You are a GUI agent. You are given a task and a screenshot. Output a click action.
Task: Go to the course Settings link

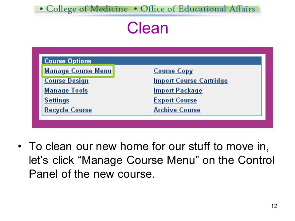coord(57,100)
